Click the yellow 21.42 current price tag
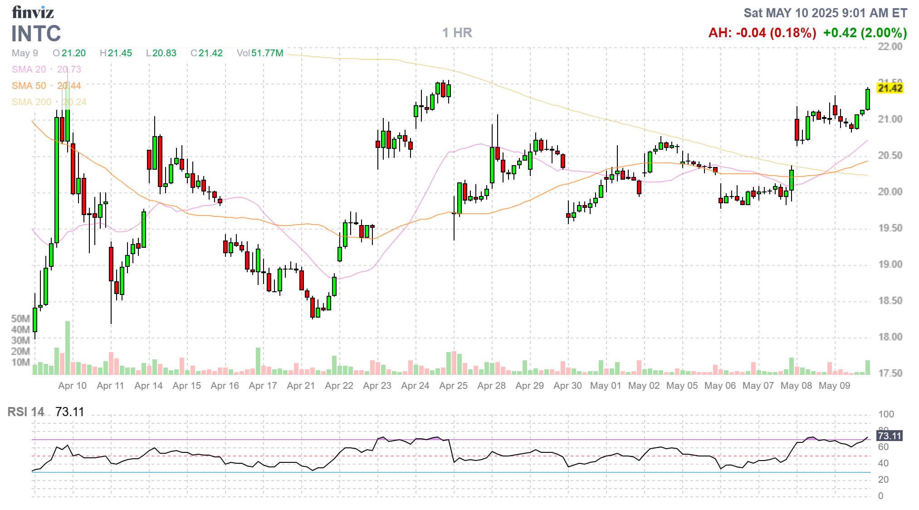This screenshot has width=919, height=510. (x=890, y=88)
